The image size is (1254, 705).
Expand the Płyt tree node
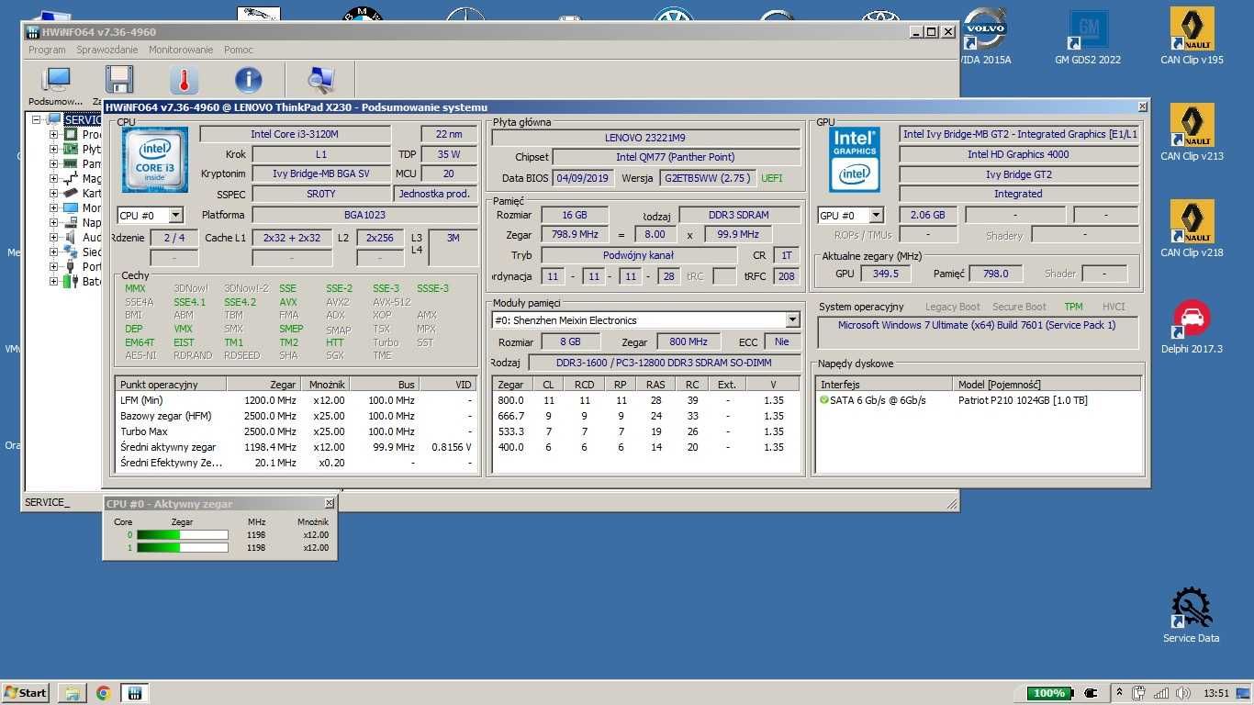point(53,149)
